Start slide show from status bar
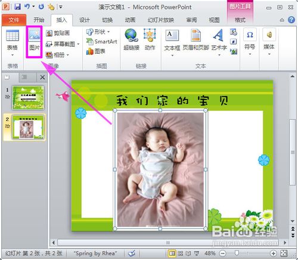The image size is (298, 260). [197, 253]
